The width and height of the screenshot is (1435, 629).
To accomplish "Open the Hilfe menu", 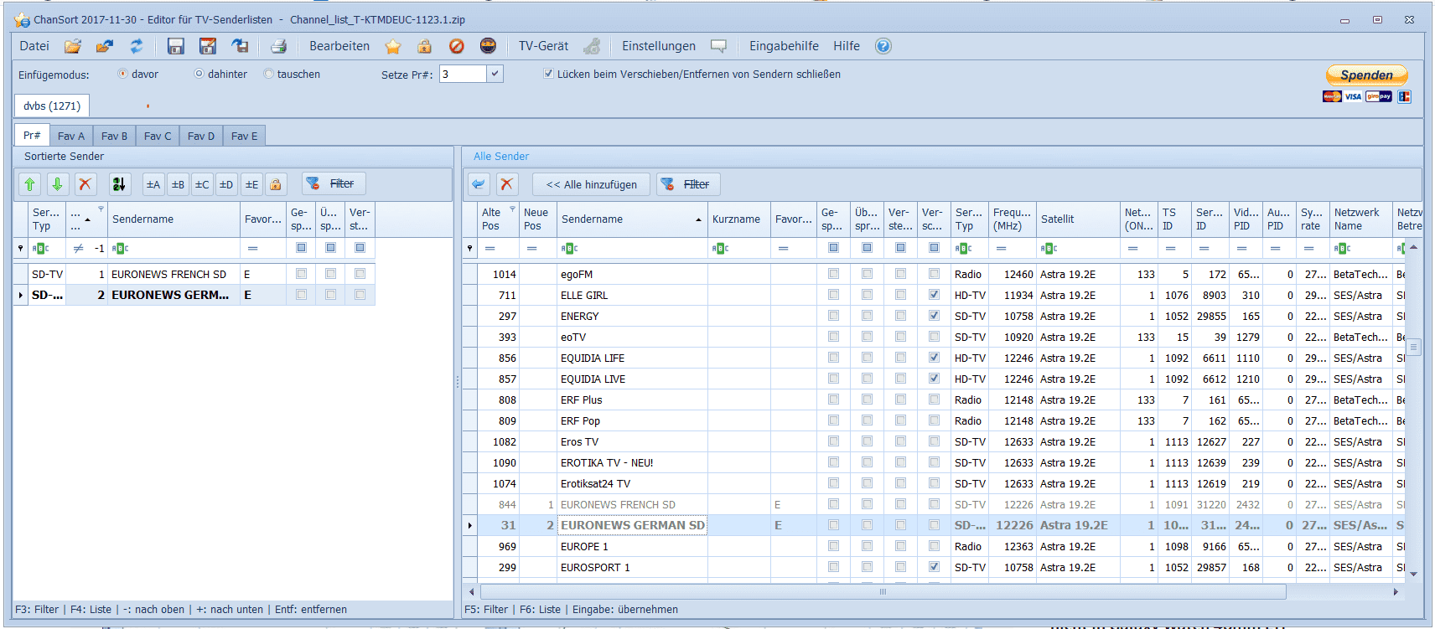I will click(x=847, y=46).
